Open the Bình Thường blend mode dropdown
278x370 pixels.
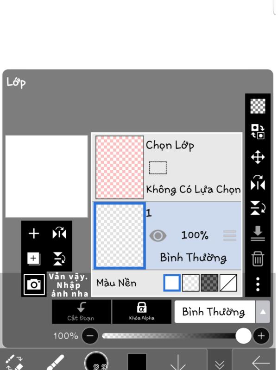pyautogui.click(x=215, y=312)
